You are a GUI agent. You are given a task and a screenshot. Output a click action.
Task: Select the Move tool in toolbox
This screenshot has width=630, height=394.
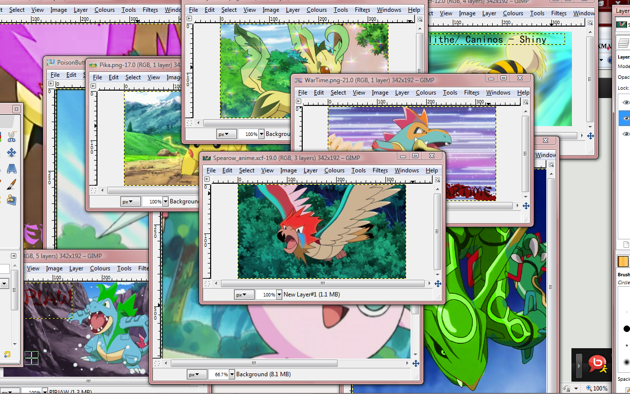click(x=11, y=153)
